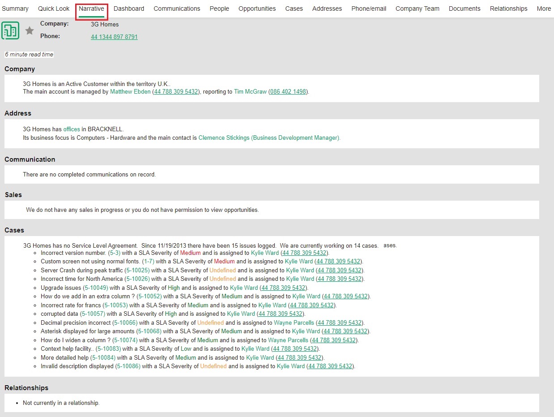Open the Dashboard tab
The width and height of the screenshot is (554, 417).
click(129, 9)
